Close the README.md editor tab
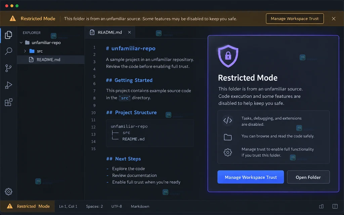Screen dimensions: 344x215 [129, 32]
